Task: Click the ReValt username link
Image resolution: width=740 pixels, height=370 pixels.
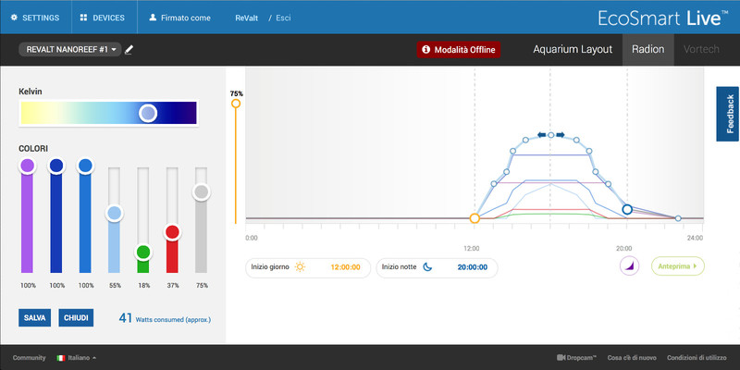Action: pos(246,18)
